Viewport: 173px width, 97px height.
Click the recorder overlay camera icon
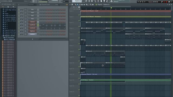[169, 2]
